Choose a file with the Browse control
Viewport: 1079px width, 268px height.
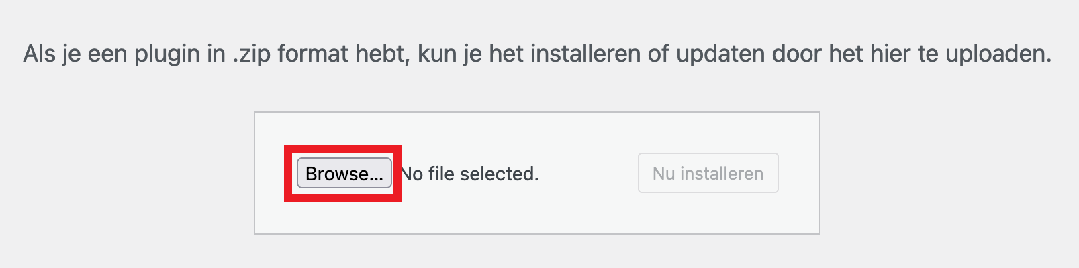point(344,174)
